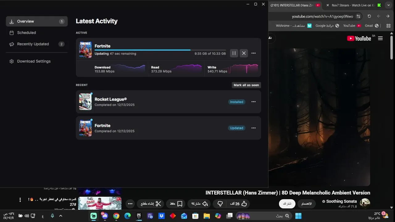Close the Nxv7 Stream browser tab
The width and height of the screenshot is (395, 222).
tap(328, 5)
